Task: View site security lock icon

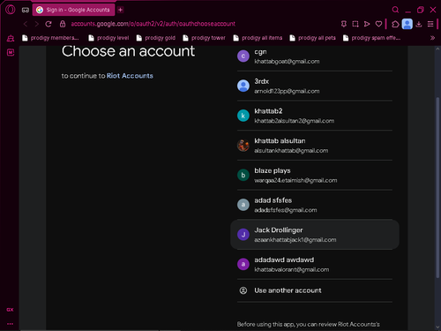Action: point(63,24)
